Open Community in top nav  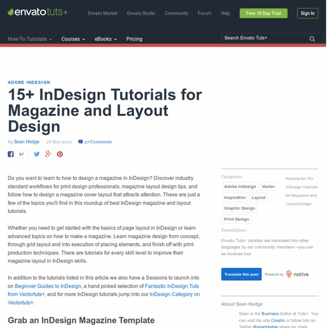coord(177,13)
